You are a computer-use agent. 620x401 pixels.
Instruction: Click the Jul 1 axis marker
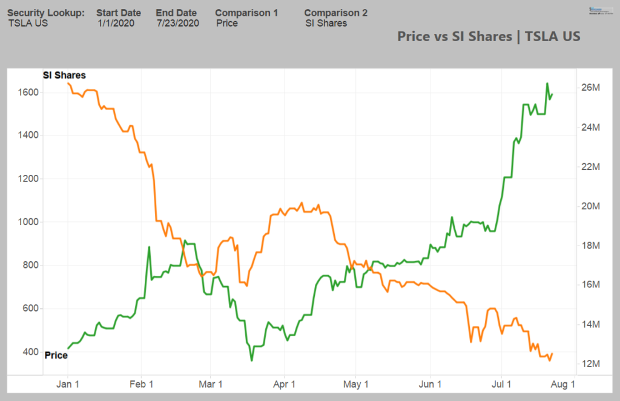click(501, 384)
